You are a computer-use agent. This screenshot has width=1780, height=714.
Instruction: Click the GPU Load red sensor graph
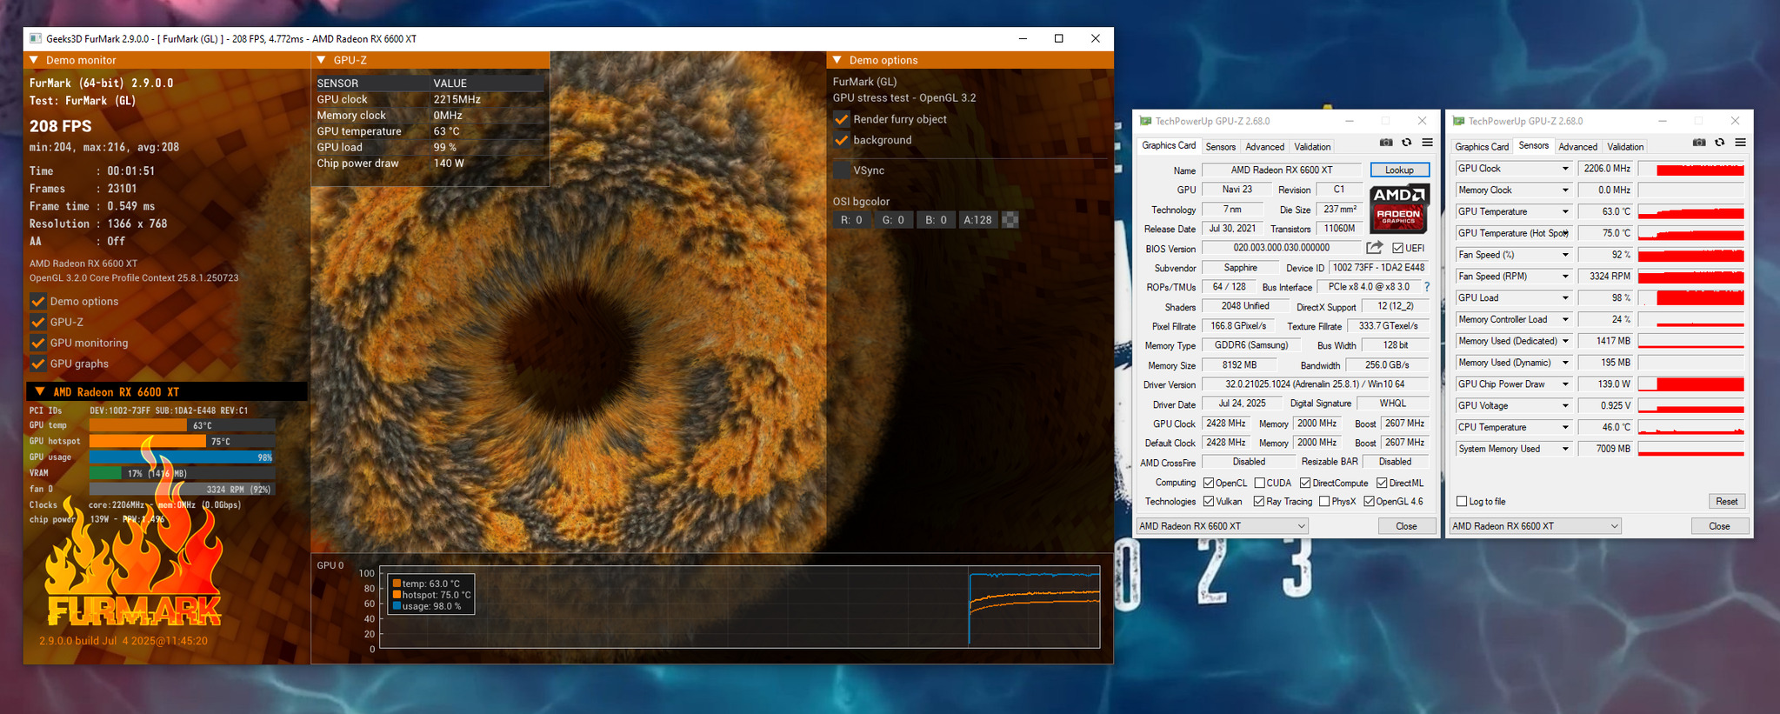point(1691,298)
